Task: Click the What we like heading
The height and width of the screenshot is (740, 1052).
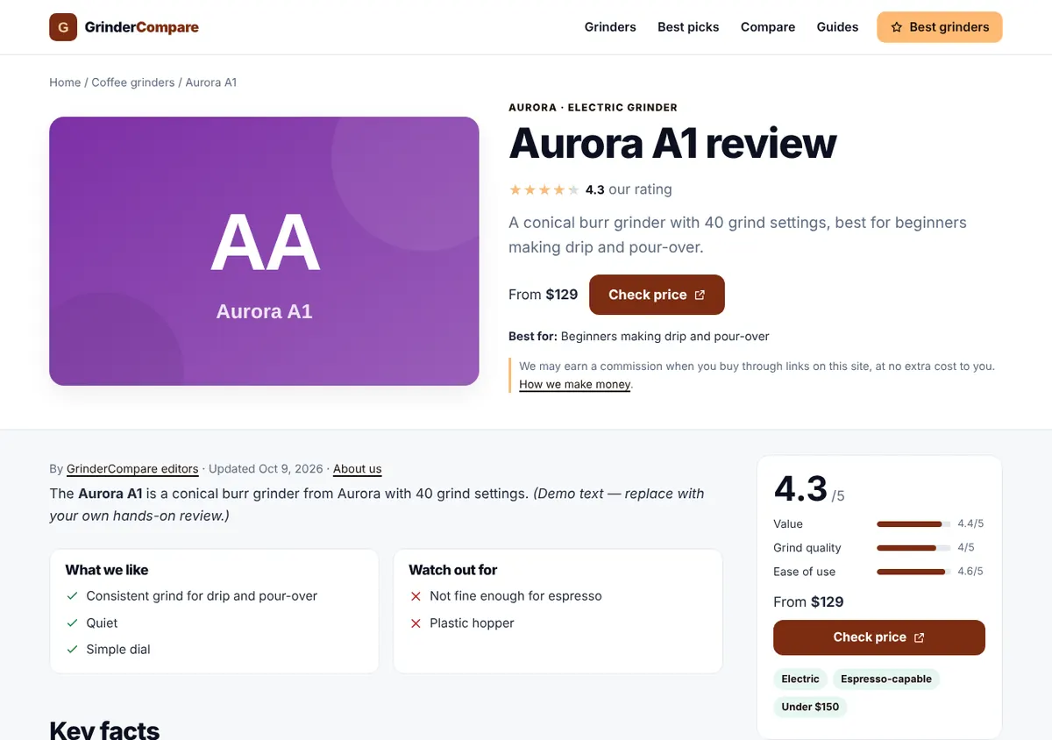Action: point(107,570)
